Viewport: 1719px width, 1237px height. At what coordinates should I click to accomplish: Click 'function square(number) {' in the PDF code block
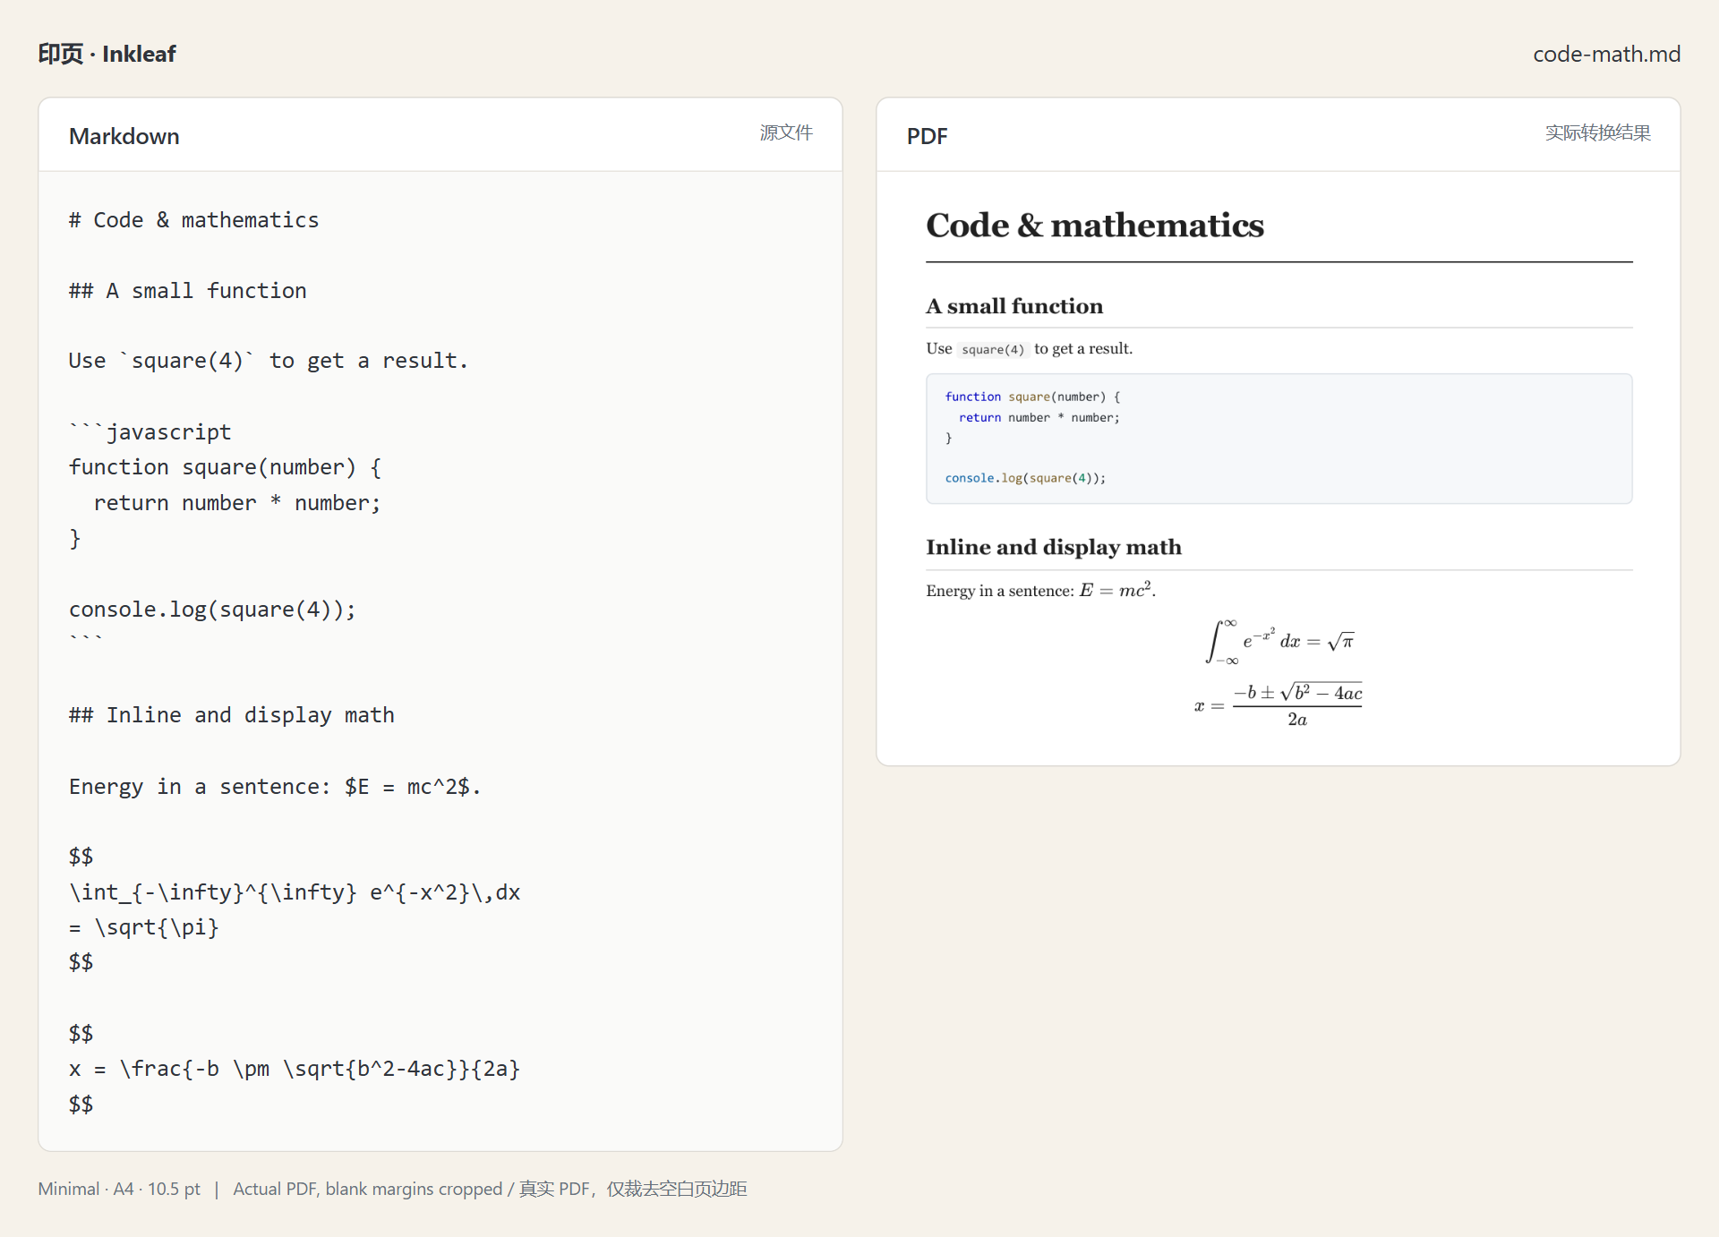(x=1032, y=397)
